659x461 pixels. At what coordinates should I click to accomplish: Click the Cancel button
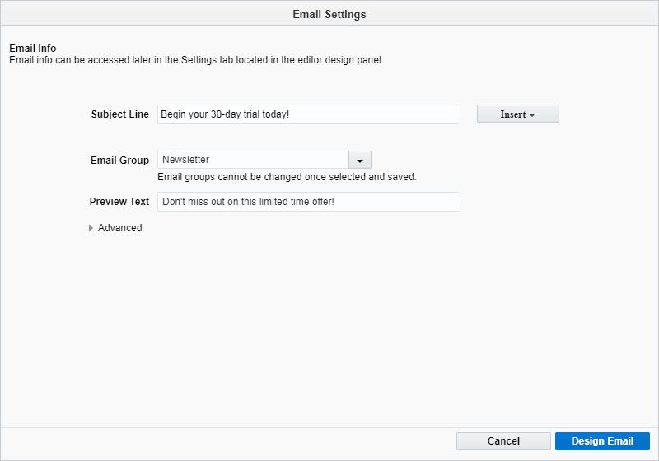(x=503, y=441)
